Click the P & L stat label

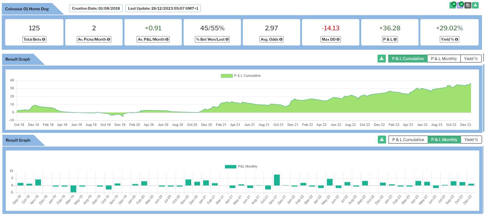(x=390, y=39)
